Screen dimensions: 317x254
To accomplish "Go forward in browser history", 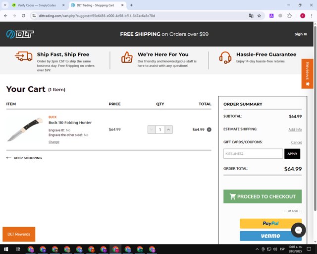I will 14,16.
